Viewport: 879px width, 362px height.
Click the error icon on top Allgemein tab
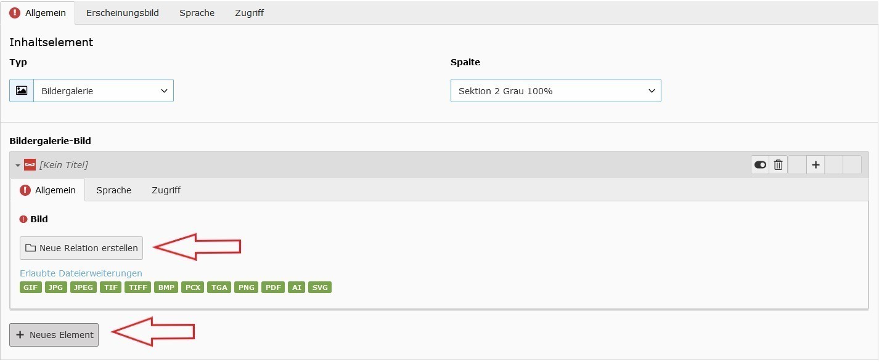[x=15, y=13]
